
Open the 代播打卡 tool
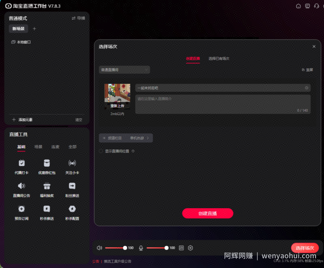pyautogui.click(x=21, y=167)
